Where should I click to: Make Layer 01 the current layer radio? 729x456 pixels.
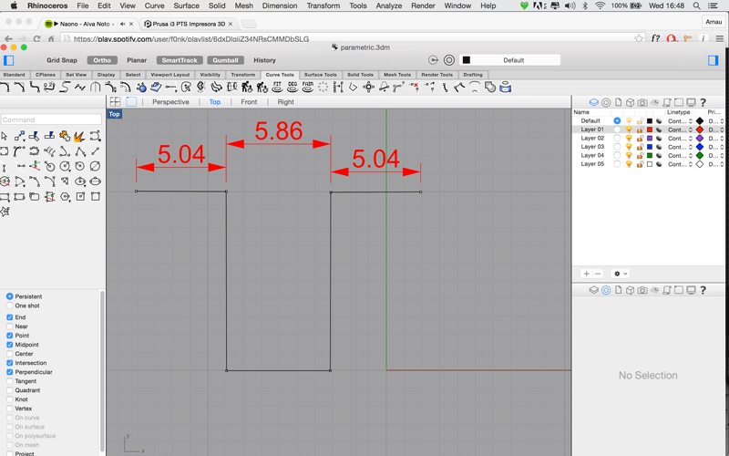(x=617, y=130)
